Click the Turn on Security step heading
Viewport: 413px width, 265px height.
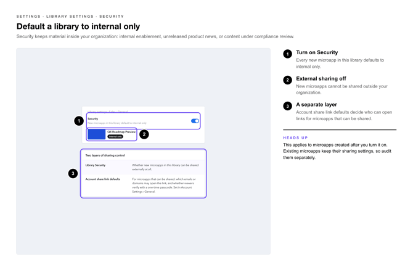317,52
